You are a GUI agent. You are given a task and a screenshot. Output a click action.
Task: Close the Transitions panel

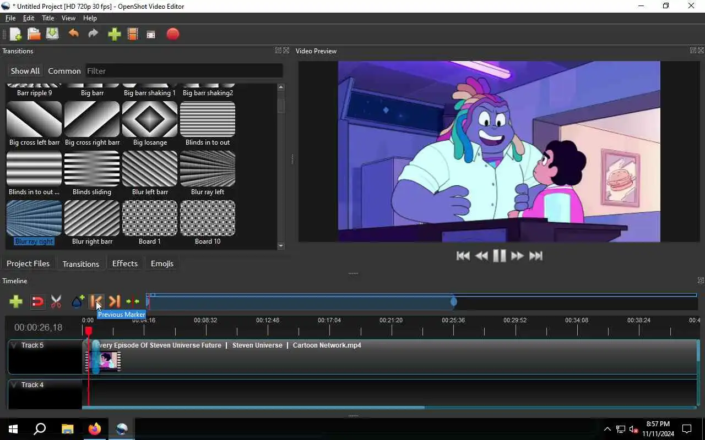tap(286, 51)
